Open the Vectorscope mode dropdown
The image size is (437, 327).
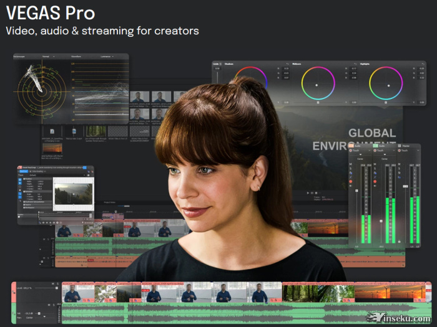pos(48,57)
